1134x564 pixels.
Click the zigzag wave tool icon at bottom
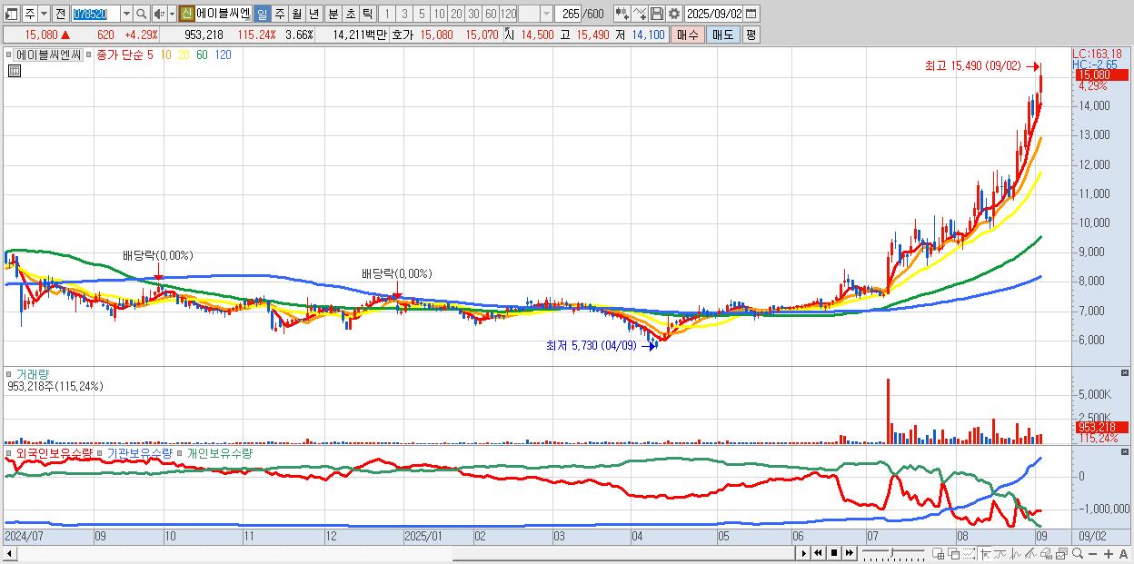[x=1016, y=553]
